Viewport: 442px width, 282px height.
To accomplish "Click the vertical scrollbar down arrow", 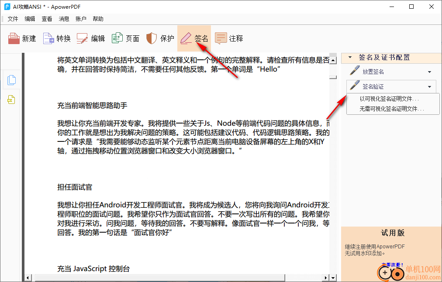I will point(333,278).
